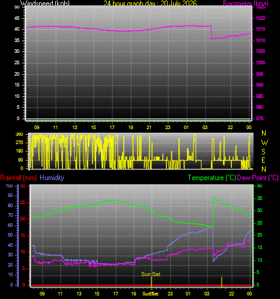Click the green 40 value on temperature axis
This screenshot has height=299, width=280.
[x=260, y=186]
